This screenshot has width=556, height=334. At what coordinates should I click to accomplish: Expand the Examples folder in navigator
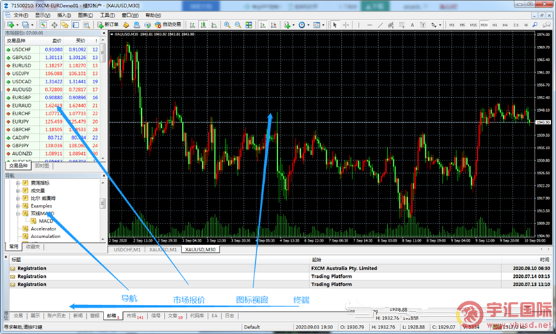17,206
